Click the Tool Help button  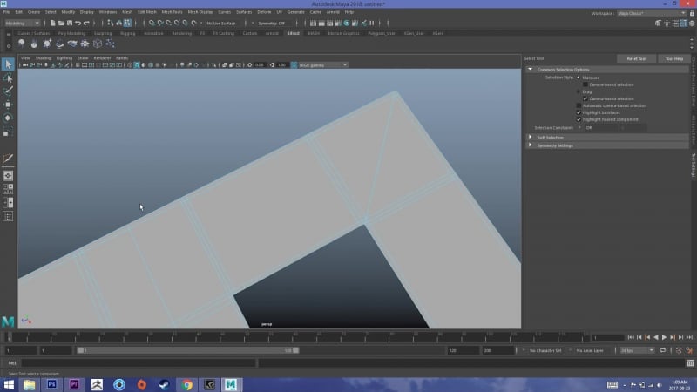coord(673,58)
